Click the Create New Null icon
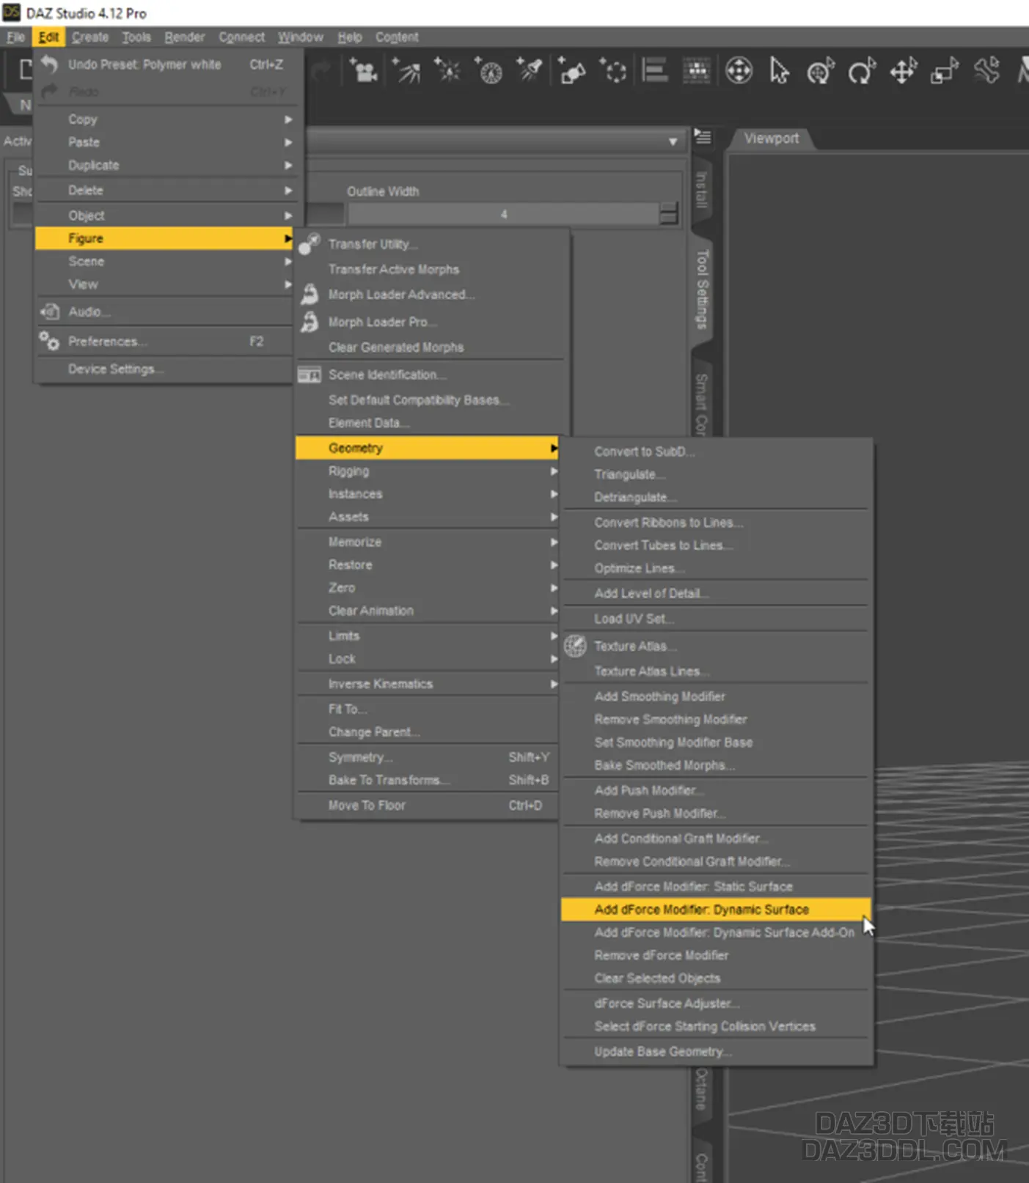The width and height of the screenshot is (1029, 1183). coord(613,71)
